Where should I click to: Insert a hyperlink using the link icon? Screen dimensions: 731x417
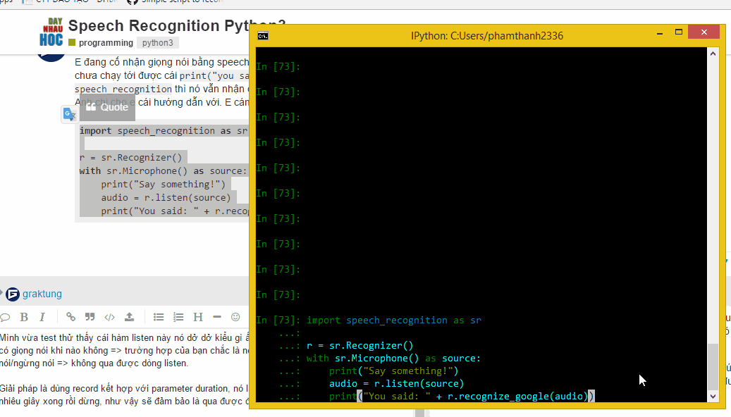70,317
